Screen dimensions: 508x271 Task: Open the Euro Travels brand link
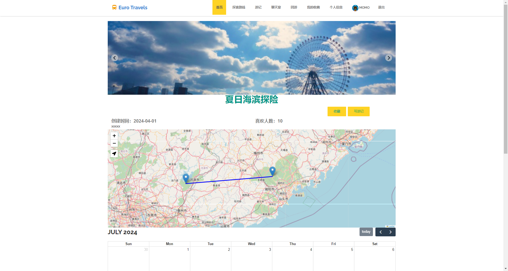click(130, 7)
